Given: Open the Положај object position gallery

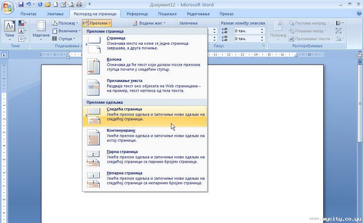Looking at the screenshot, I should pyautogui.click(x=278, y=31).
